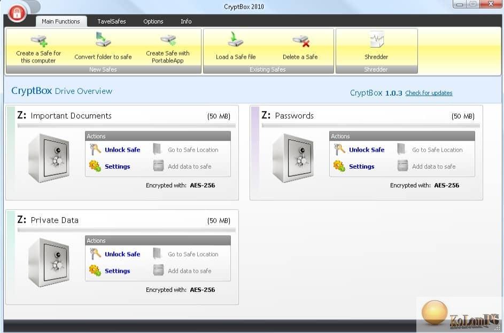Open the Options tab
Viewport: 504px width, 333px height.
[153, 21]
